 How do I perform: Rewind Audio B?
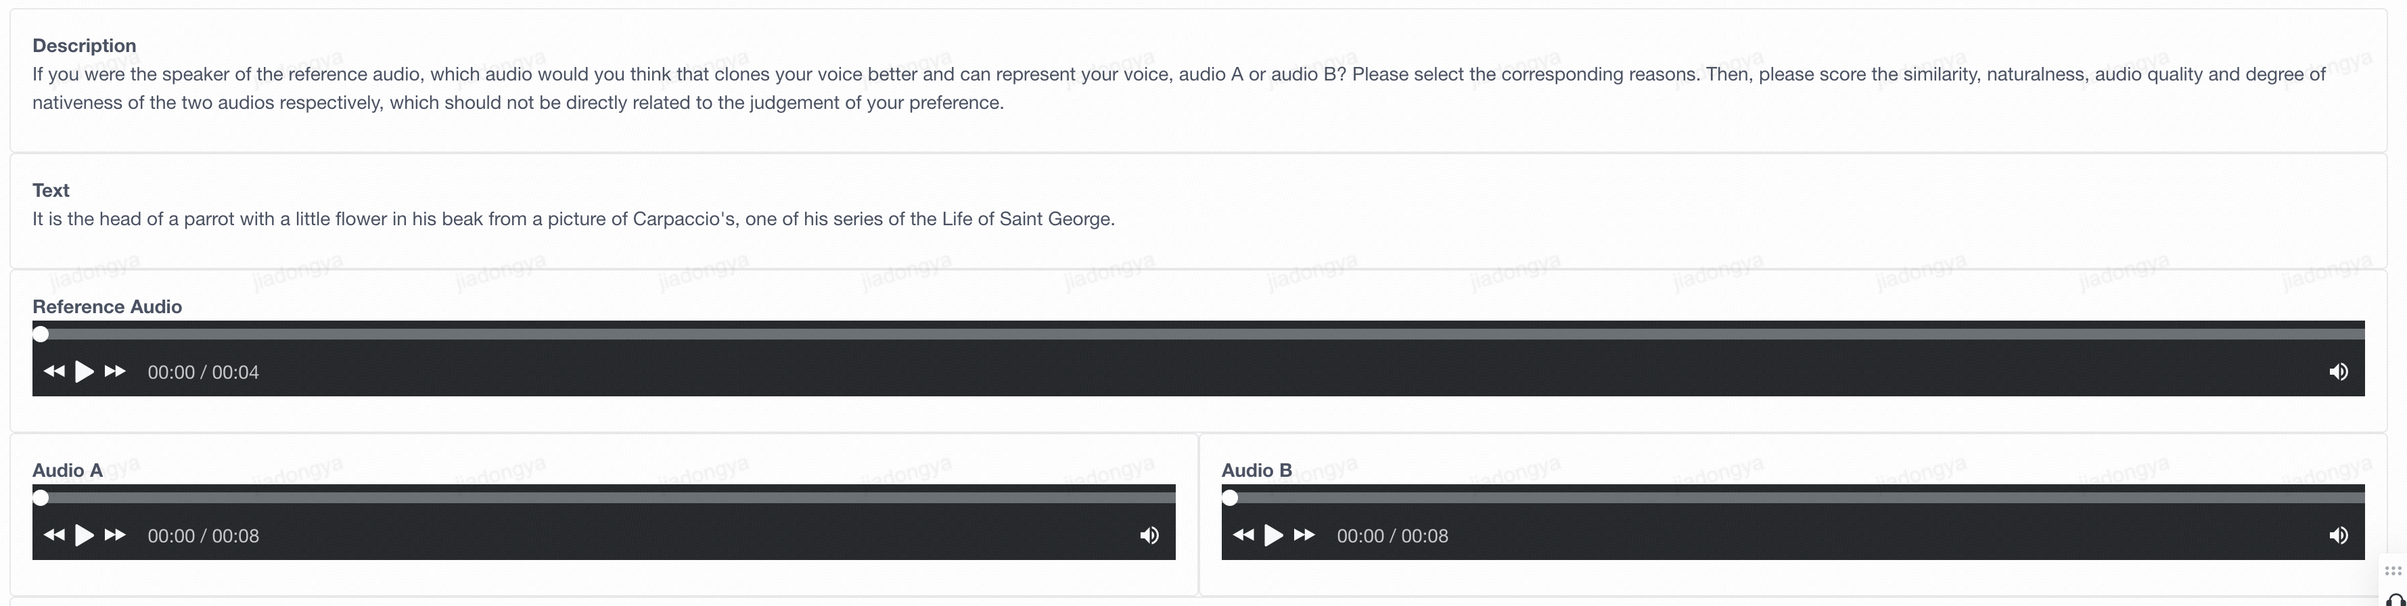coord(1243,535)
